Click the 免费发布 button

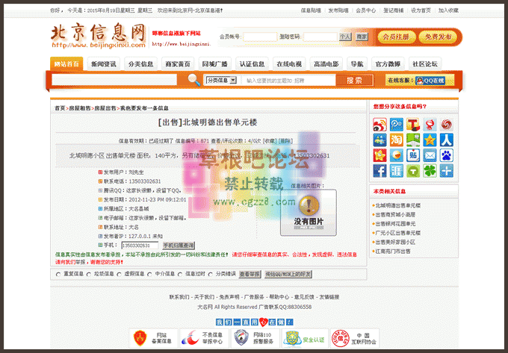[x=438, y=37]
